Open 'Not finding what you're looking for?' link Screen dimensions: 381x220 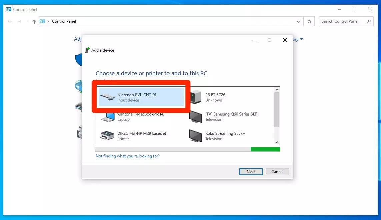[x=128, y=156]
